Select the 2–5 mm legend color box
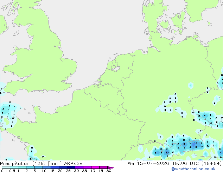 pyautogui.click(x=30, y=167)
